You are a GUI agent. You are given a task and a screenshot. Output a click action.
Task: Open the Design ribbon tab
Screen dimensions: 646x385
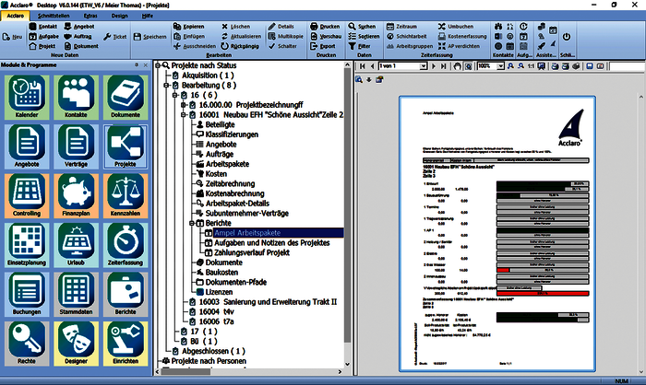[x=119, y=16]
